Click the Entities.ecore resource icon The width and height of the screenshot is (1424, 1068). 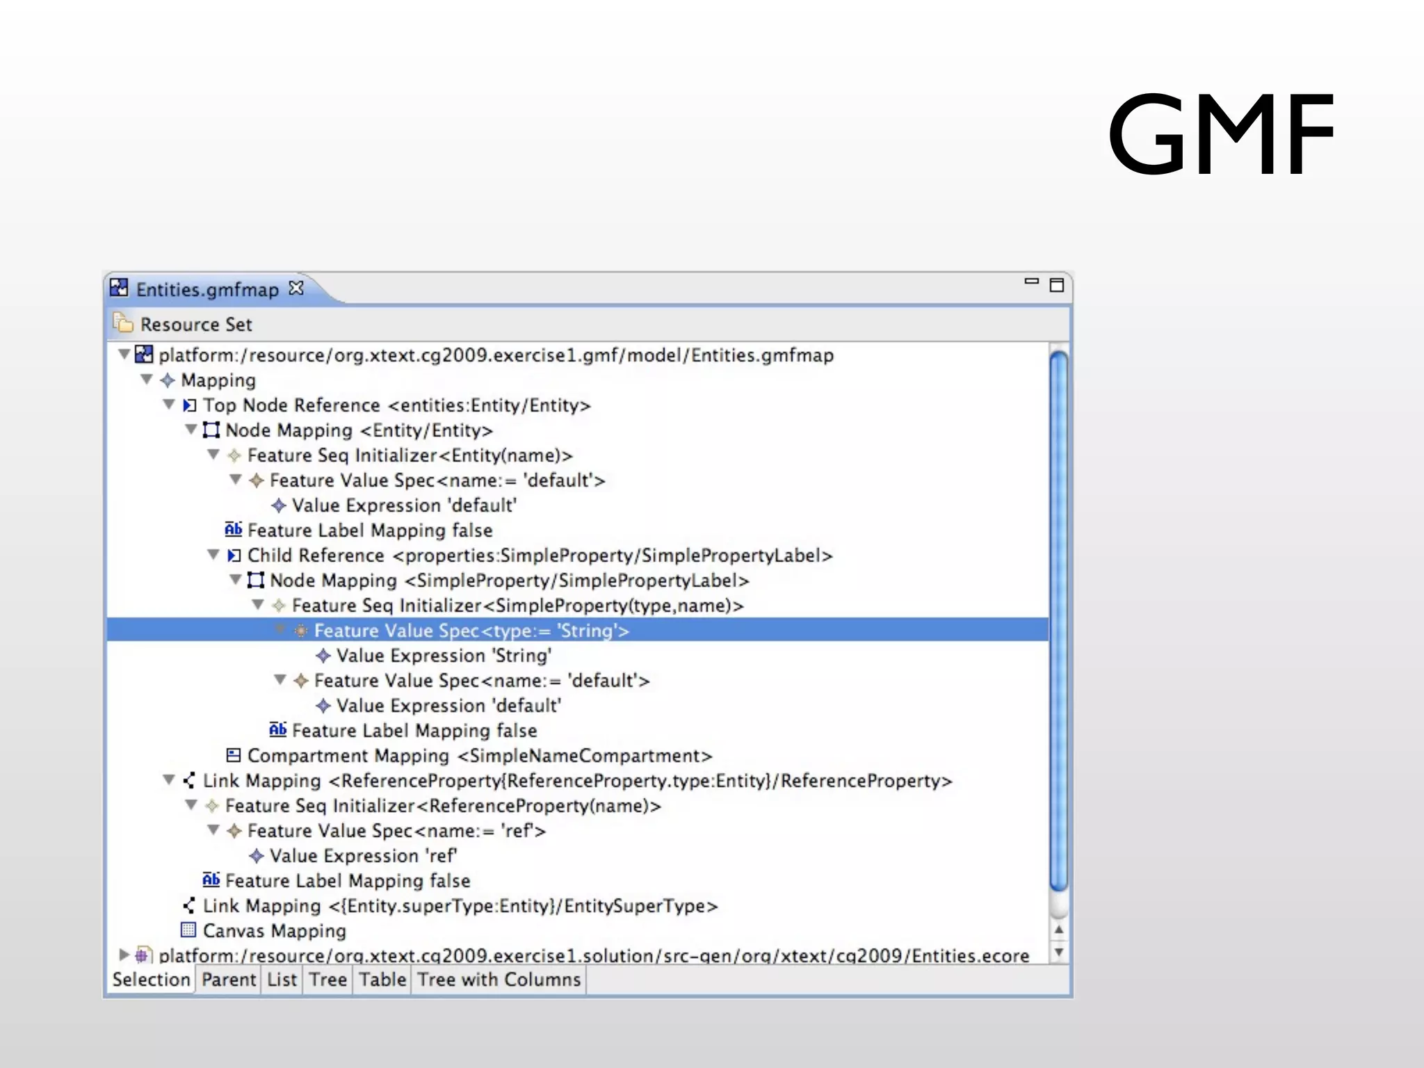pos(144,955)
